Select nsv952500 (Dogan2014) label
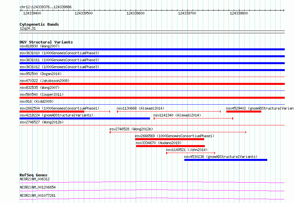 41,74
